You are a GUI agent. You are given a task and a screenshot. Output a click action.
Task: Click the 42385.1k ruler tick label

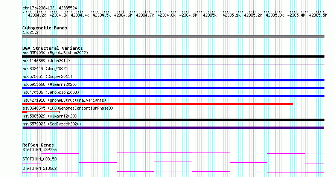click(231, 15)
